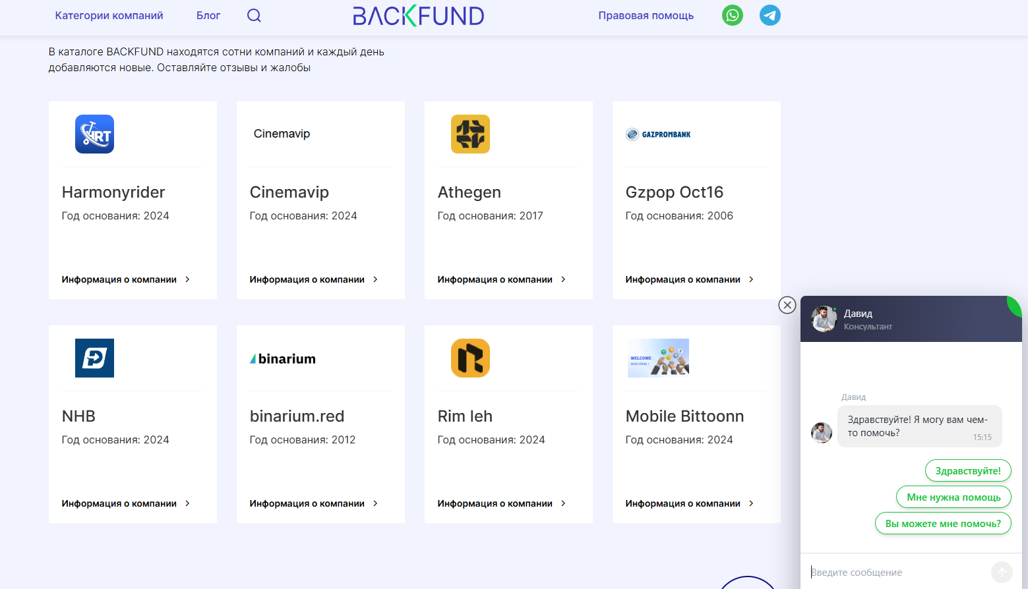The image size is (1028, 589).
Task: Open the Категории компаний menu
Action: (109, 15)
